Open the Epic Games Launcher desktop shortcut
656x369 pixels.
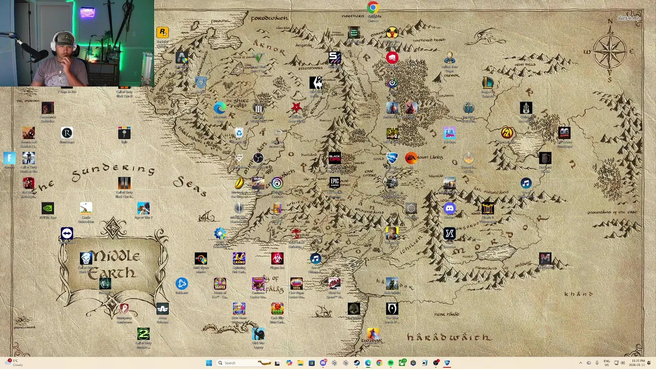point(335,183)
